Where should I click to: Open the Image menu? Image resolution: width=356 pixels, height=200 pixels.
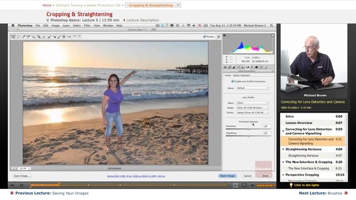(x=56, y=26)
